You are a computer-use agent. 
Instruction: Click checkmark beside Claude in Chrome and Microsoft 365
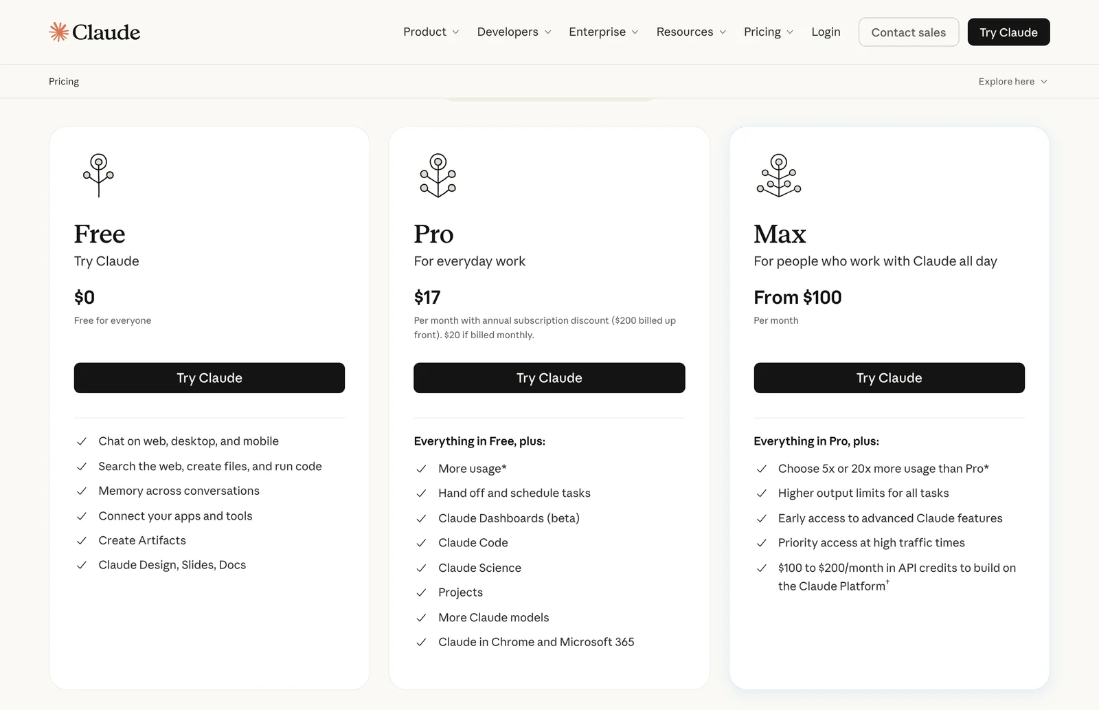[x=422, y=642]
